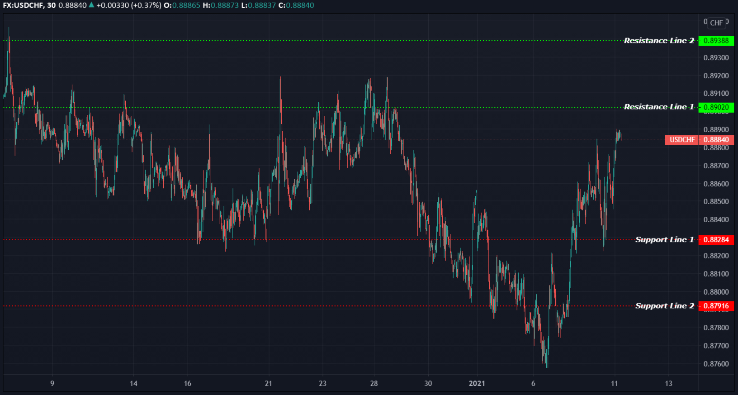Click the 0.89200 price axis value
Viewport: 738px width, 395px height.
click(x=716, y=76)
